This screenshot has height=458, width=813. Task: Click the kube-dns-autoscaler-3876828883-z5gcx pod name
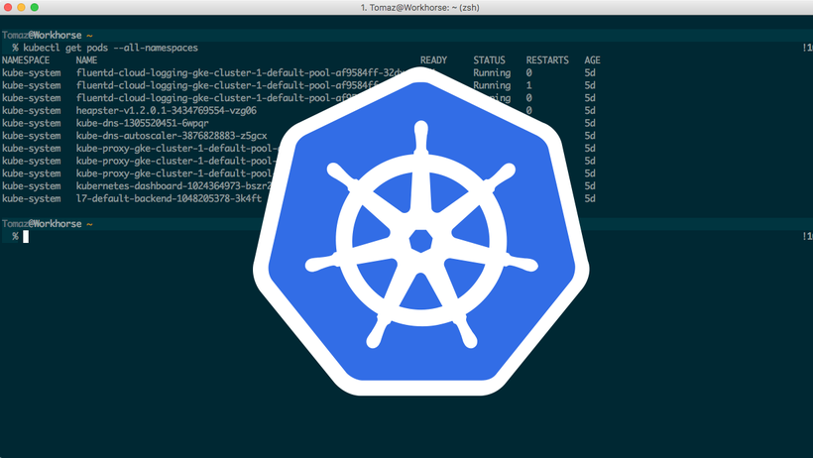tap(172, 136)
